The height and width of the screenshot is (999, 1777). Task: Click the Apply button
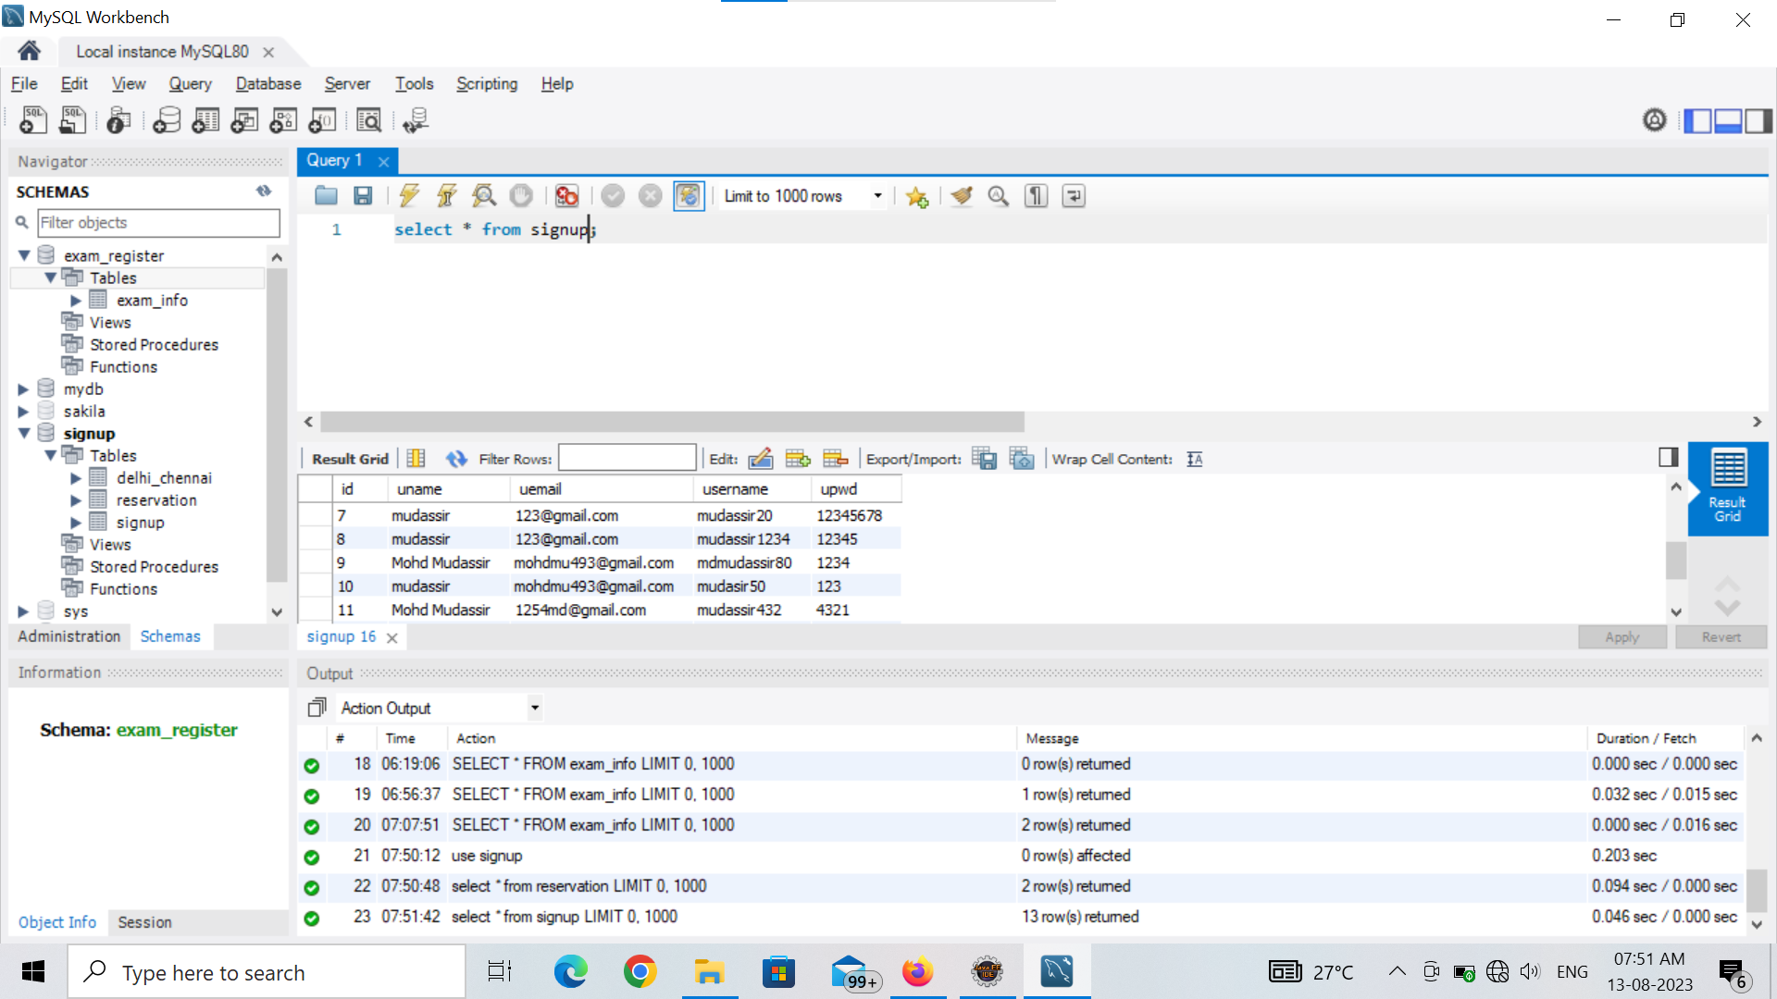point(1622,637)
